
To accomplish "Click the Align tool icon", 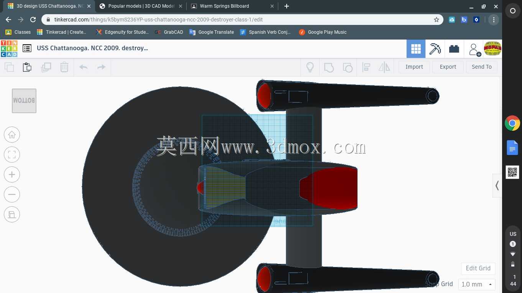I will coord(366,67).
